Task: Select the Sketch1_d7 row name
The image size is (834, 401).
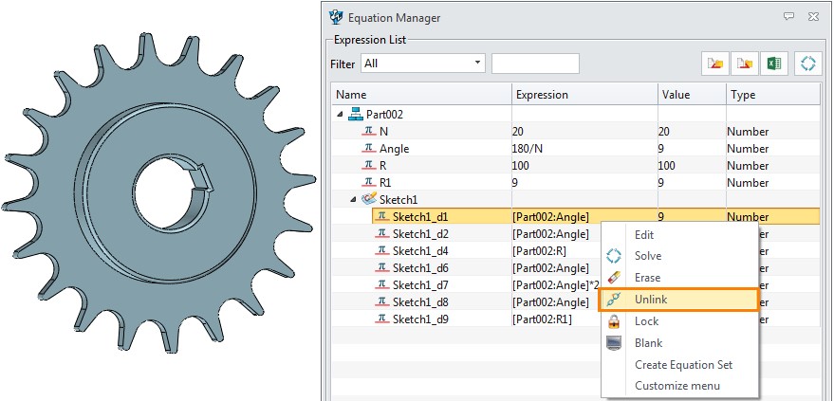Action: pos(420,285)
